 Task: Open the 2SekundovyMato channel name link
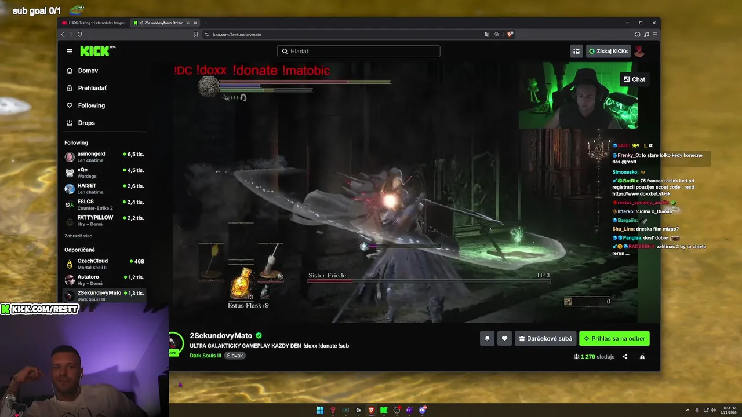coord(221,336)
